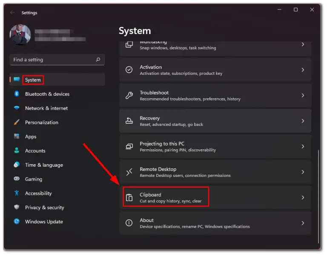The image size is (327, 256).
Task: Expand the Multitasking row chevron
Action: pyautogui.click(x=303, y=44)
